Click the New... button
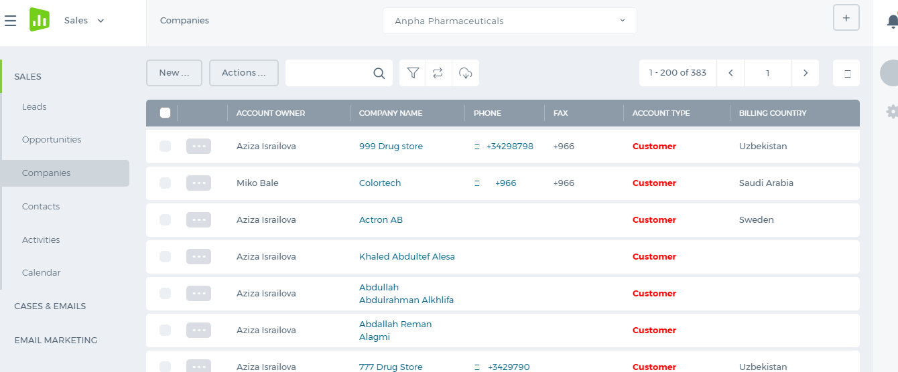The width and height of the screenshot is (898, 372). tap(174, 73)
